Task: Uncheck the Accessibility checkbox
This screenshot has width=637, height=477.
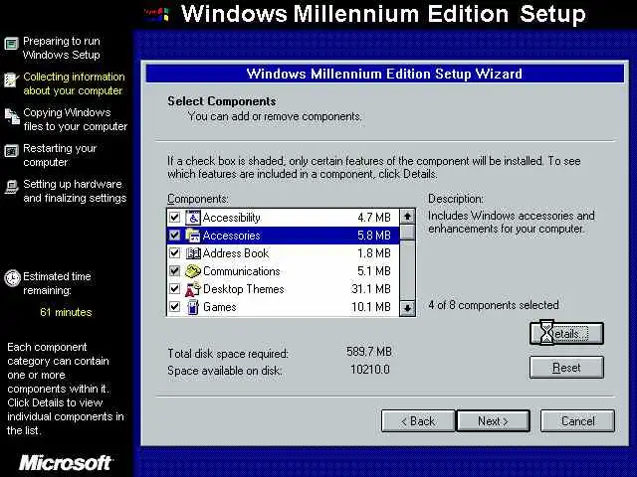Action: (175, 218)
